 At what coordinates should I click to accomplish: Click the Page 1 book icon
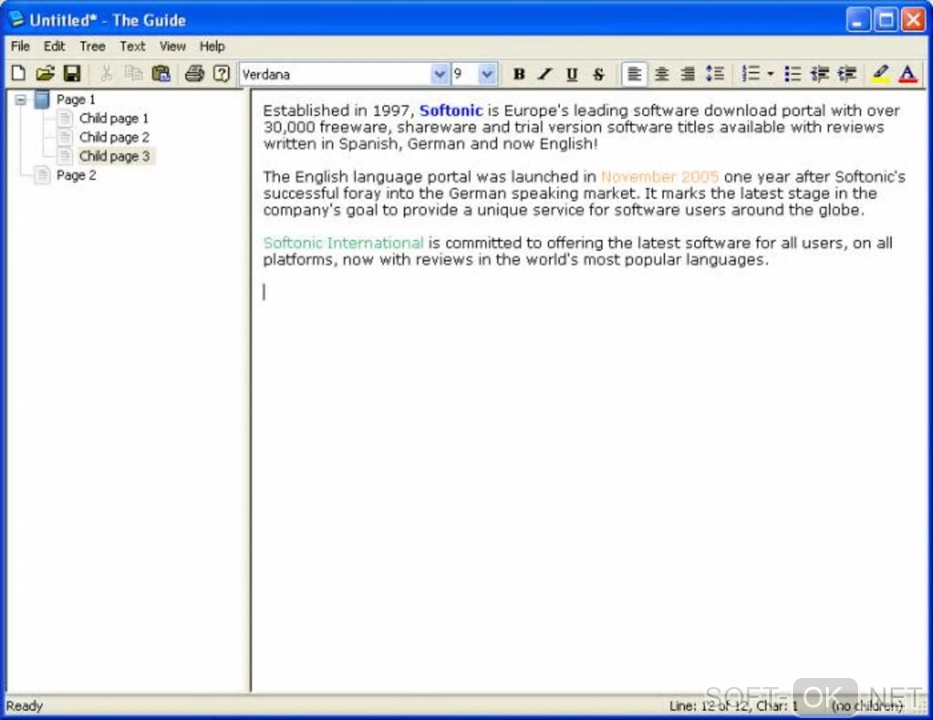click(42, 100)
